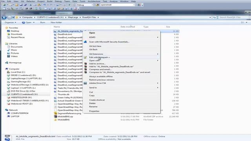Image resolution: width=251 pixels, height=141 pixels.
Task: Click the New Project icon in Visual Studio toolbar
Action: pos(4,5)
